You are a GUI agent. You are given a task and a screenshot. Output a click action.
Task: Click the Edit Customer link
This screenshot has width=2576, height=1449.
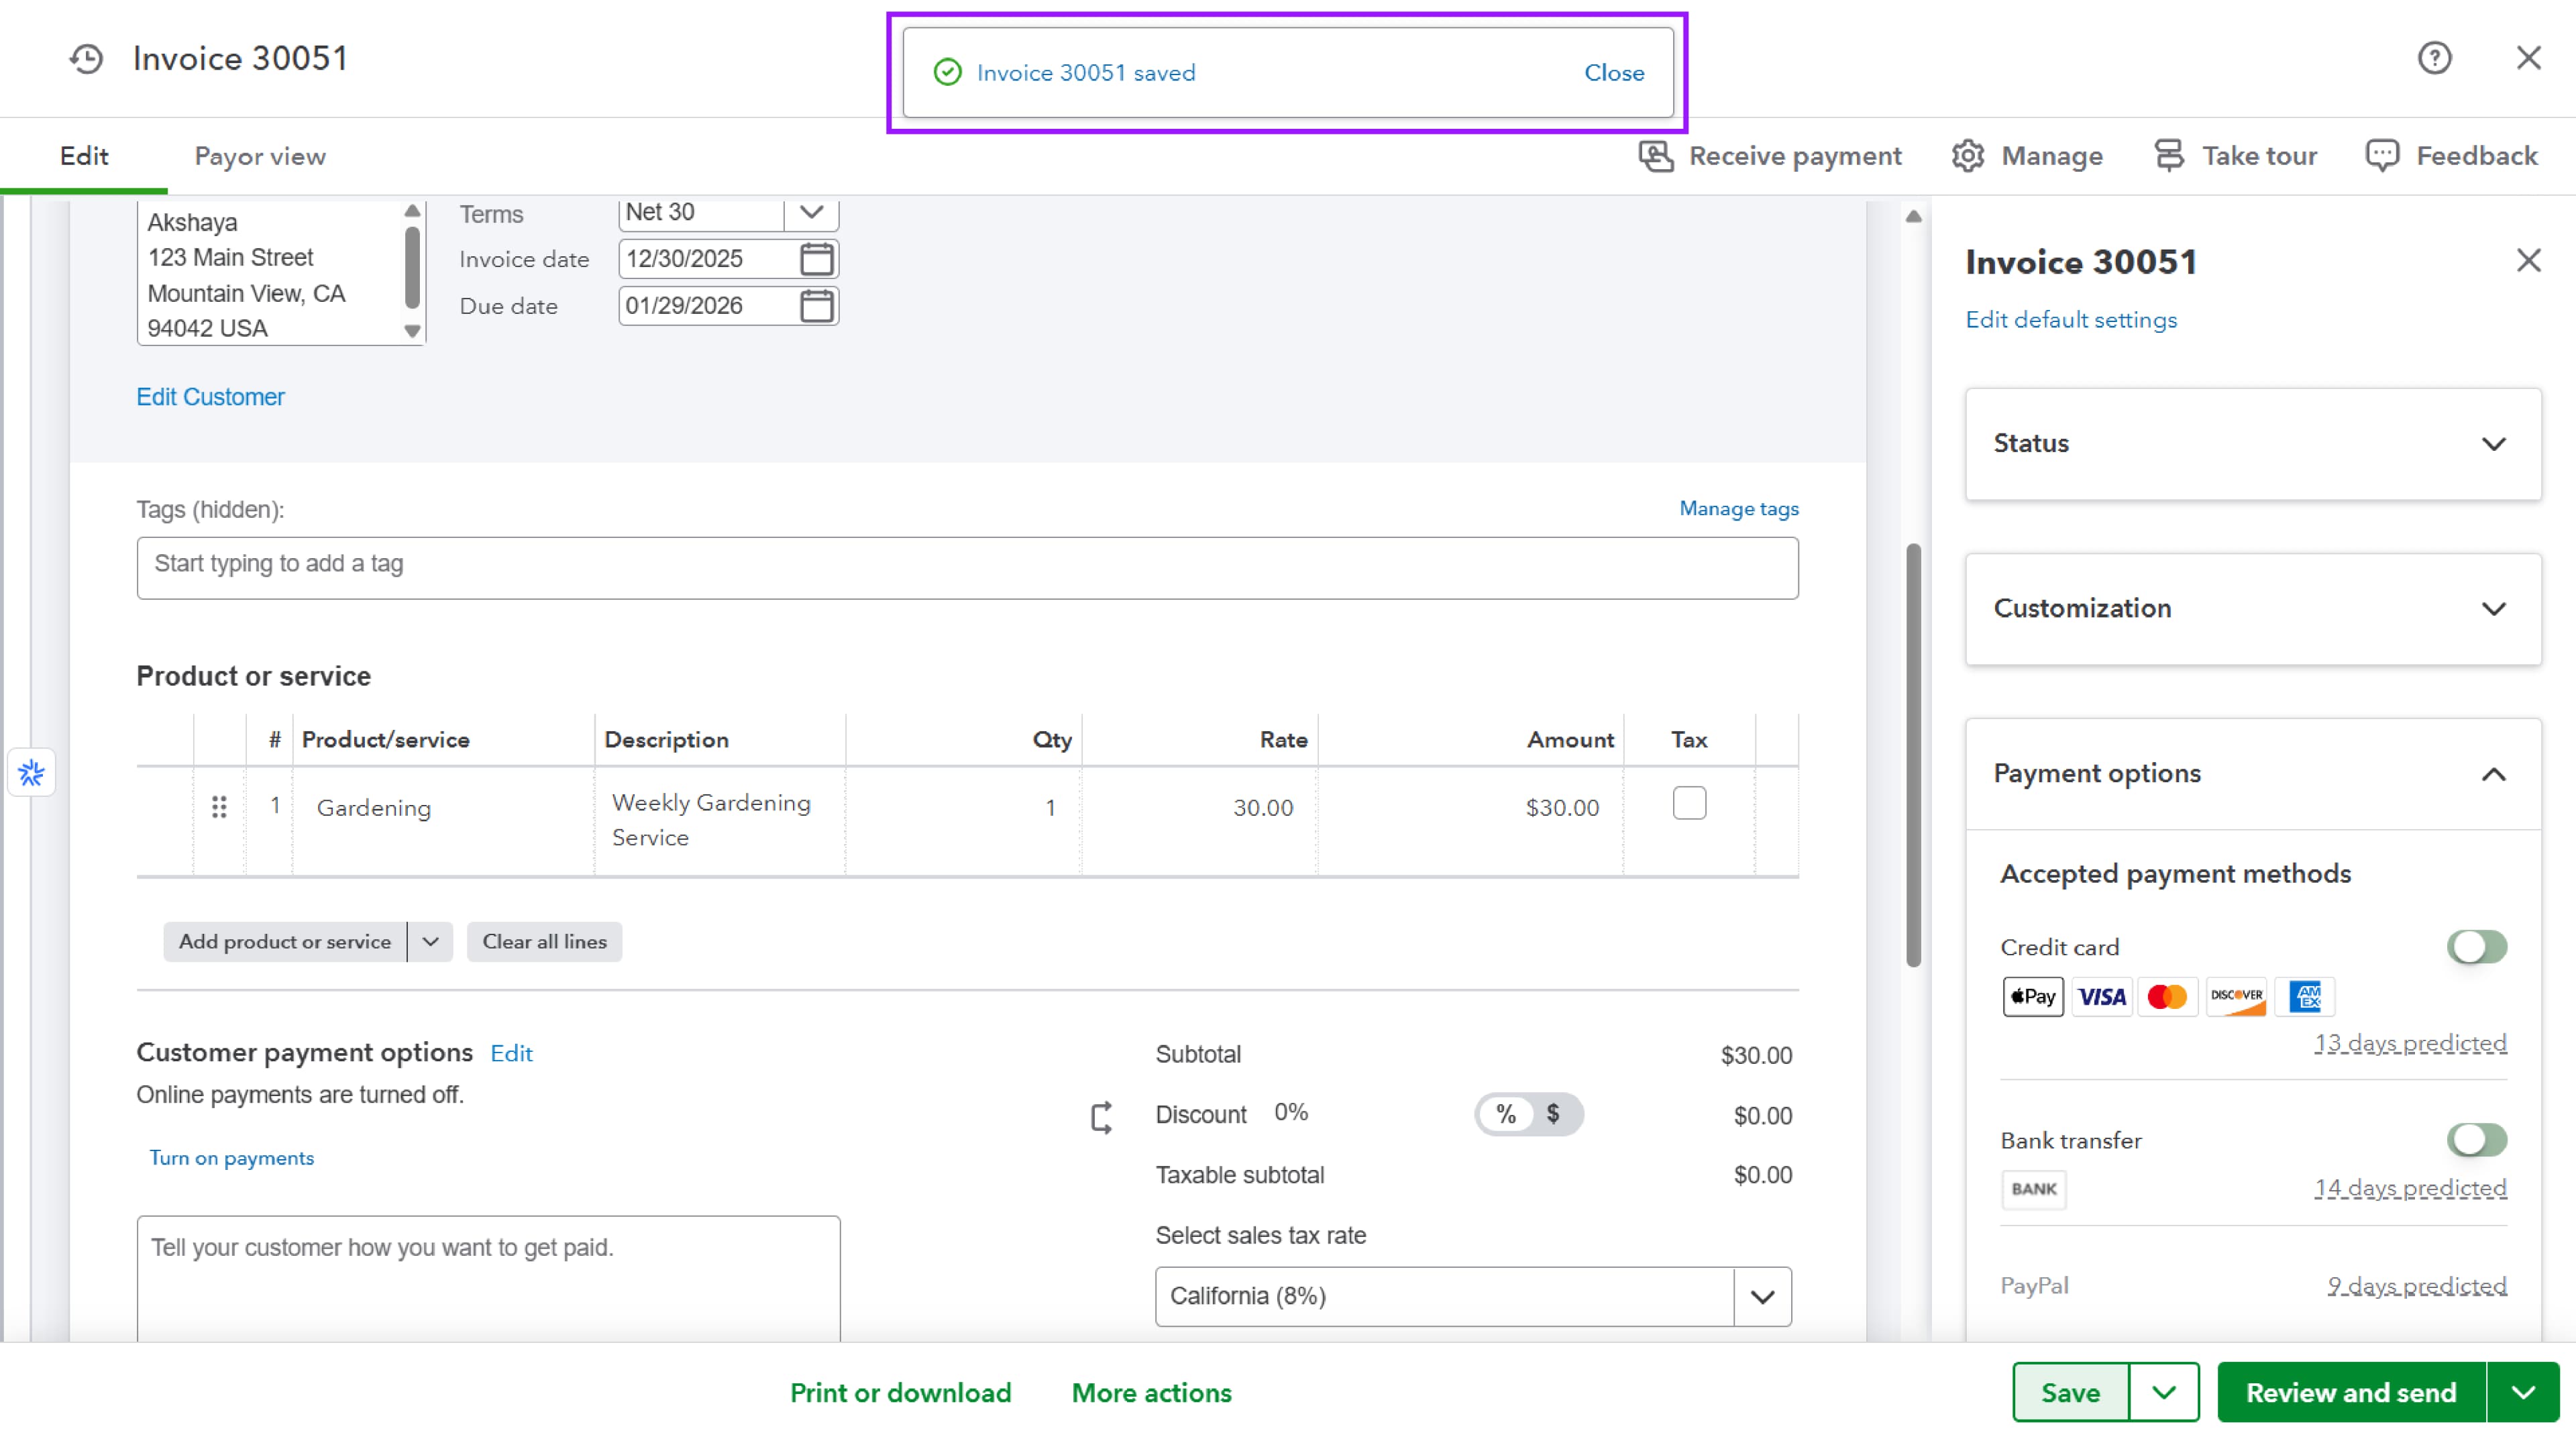coord(210,397)
